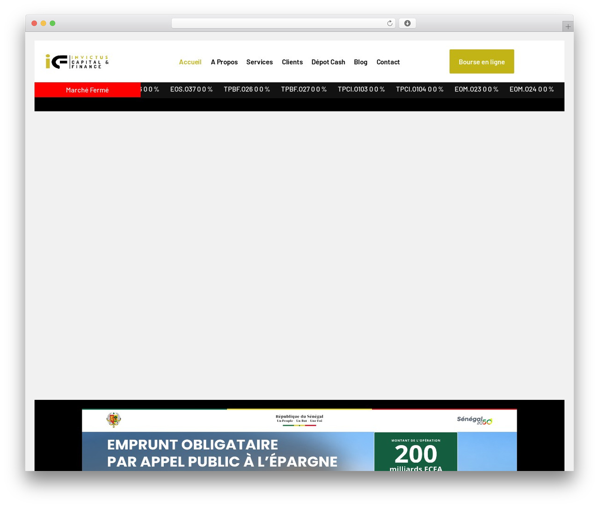Image resolution: width=599 pixels, height=507 pixels.
Task: Select the EOM.023 ticker entry
Action: (476, 89)
